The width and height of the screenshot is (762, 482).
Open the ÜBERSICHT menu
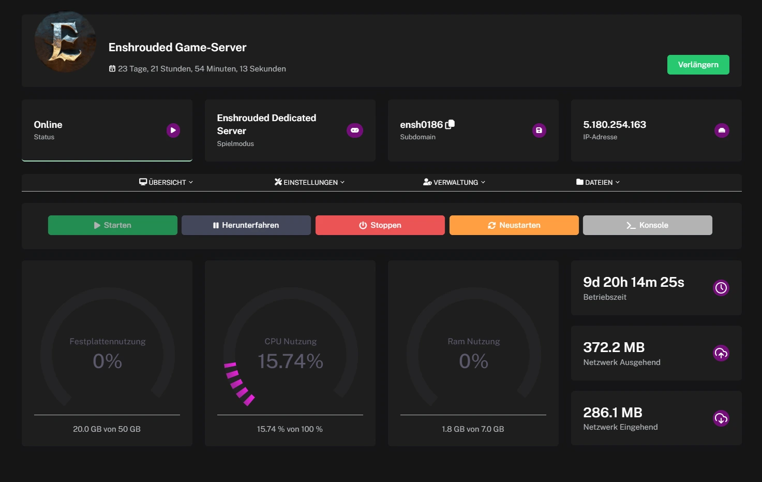pyautogui.click(x=166, y=182)
